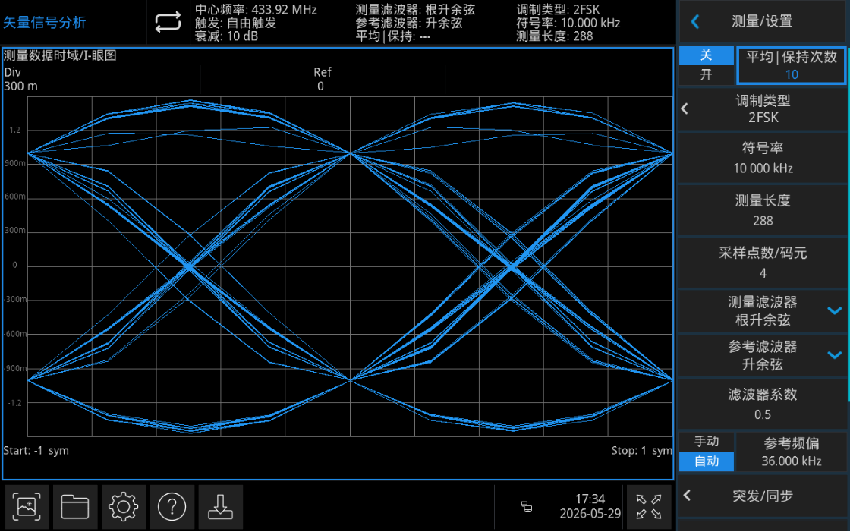Click the 调制类型: 2FSK header text
The height and width of the screenshot is (532, 850).
(x=558, y=10)
